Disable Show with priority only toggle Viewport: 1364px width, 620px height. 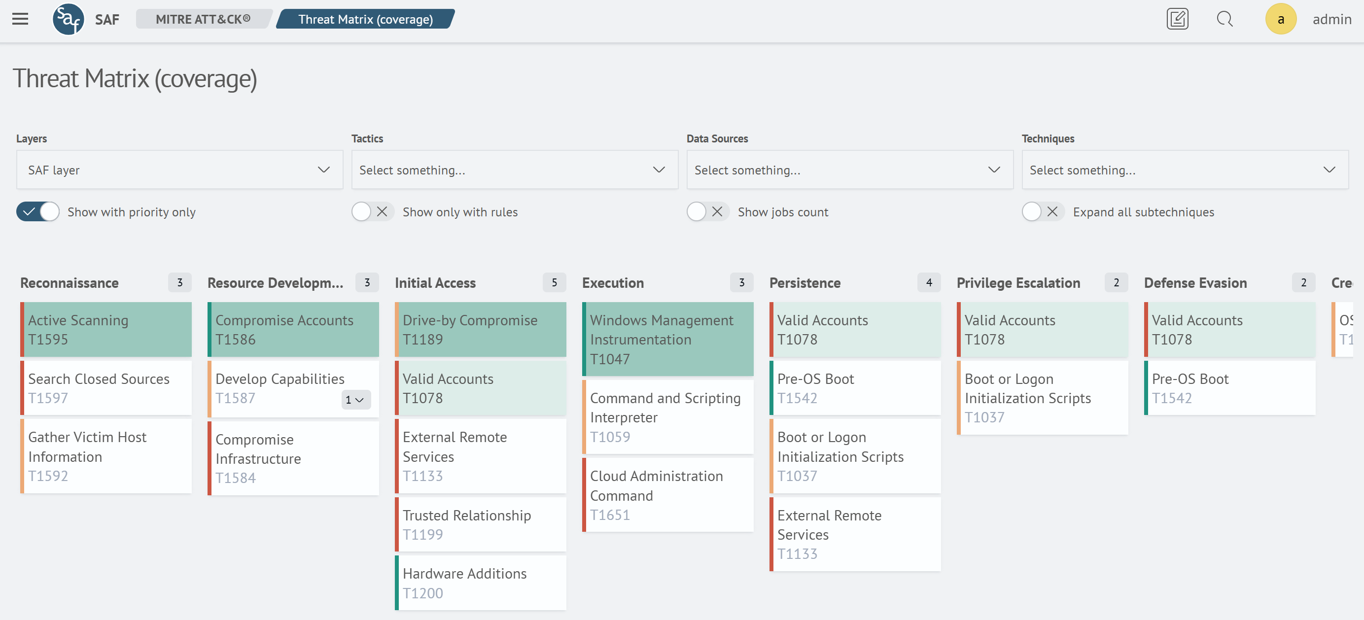coord(37,212)
